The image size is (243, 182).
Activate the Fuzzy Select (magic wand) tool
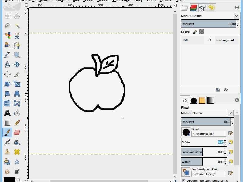pos(17,26)
